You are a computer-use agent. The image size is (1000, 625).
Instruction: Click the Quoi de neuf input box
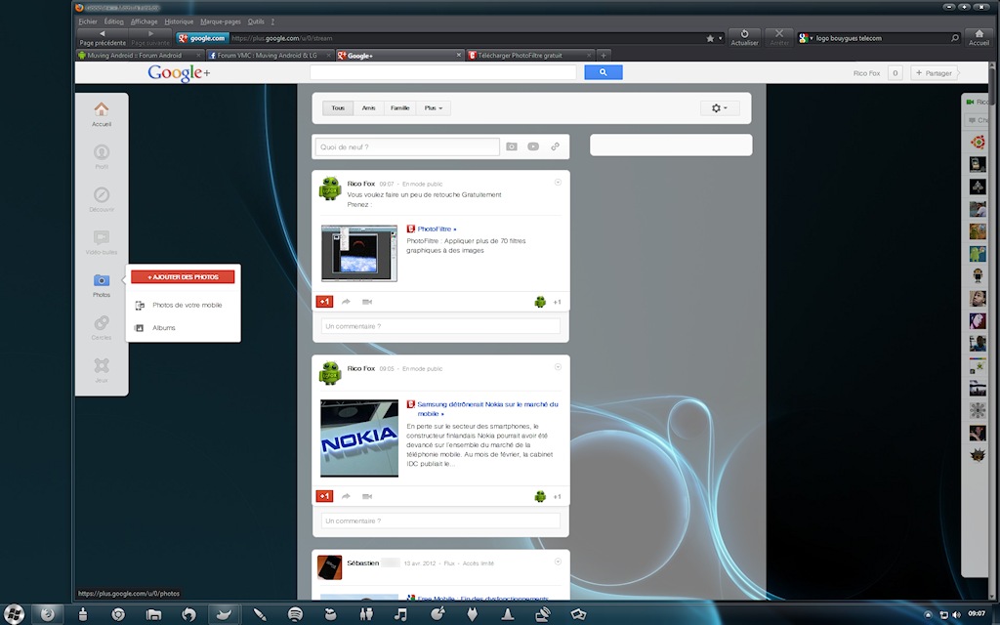point(407,146)
